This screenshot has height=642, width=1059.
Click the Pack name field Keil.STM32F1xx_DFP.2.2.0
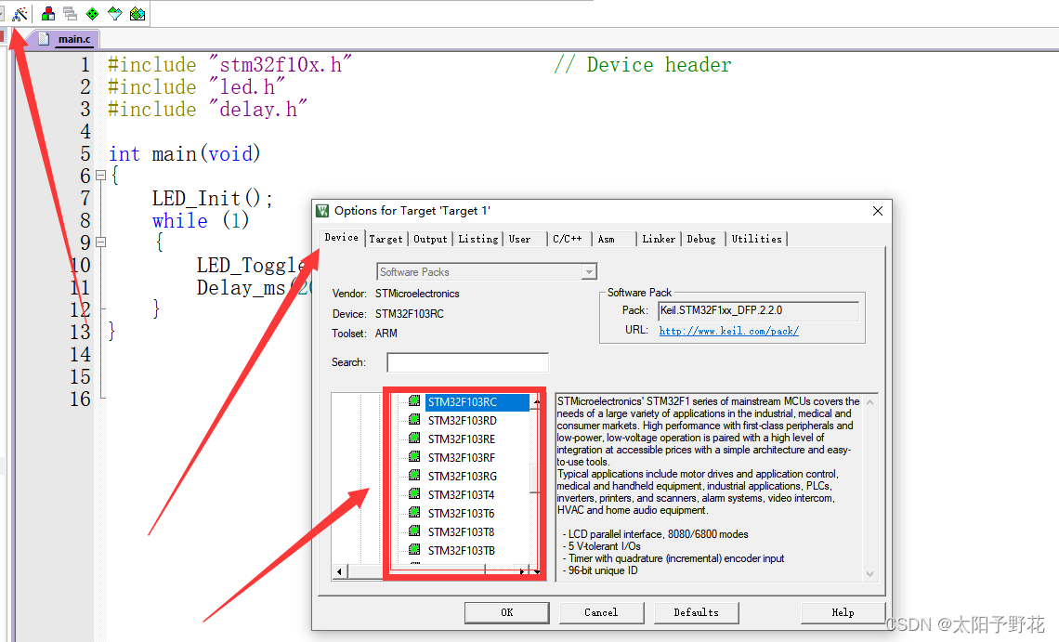point(758,311)
